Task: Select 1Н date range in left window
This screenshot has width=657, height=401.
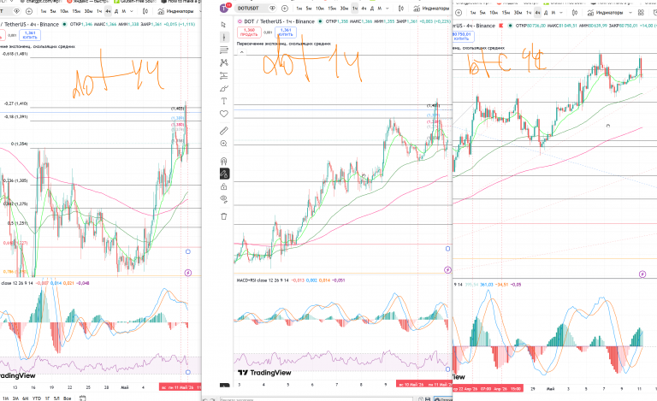Action: pyautogui.click(x=5, y=398)
